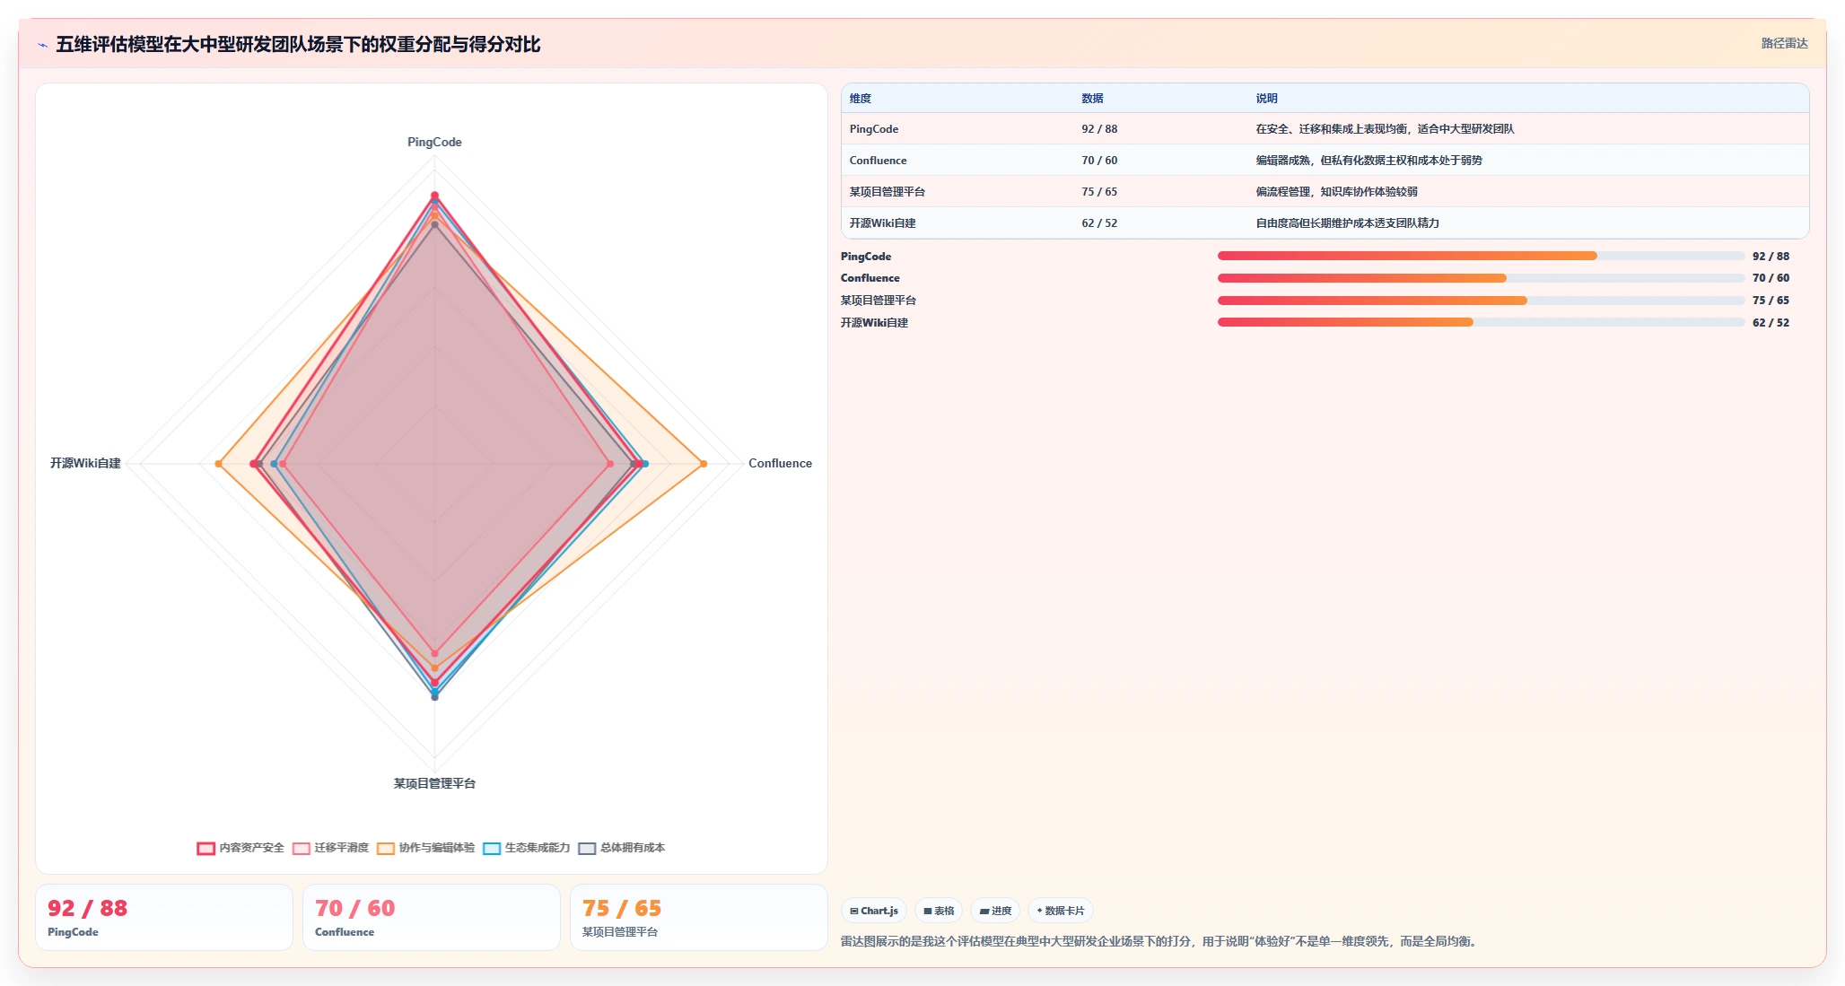
Task: Click the 70 / 60 value in the table
Action: [1099, 161]
